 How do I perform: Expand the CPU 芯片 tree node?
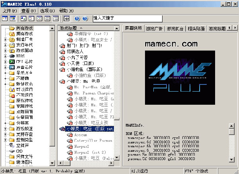click(5, 62)
